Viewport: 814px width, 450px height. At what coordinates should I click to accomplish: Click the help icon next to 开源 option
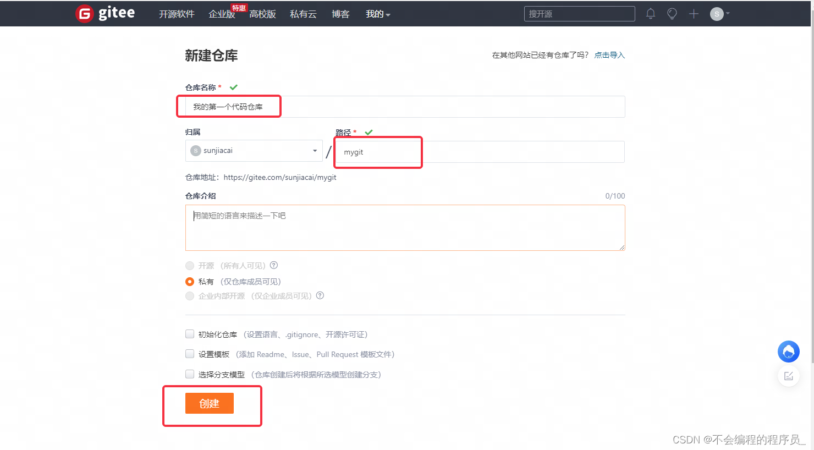tap(274, 265)
